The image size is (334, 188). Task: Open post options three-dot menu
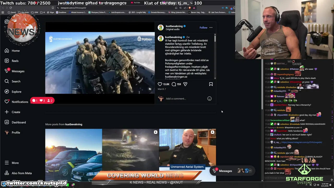pos(211,27)
